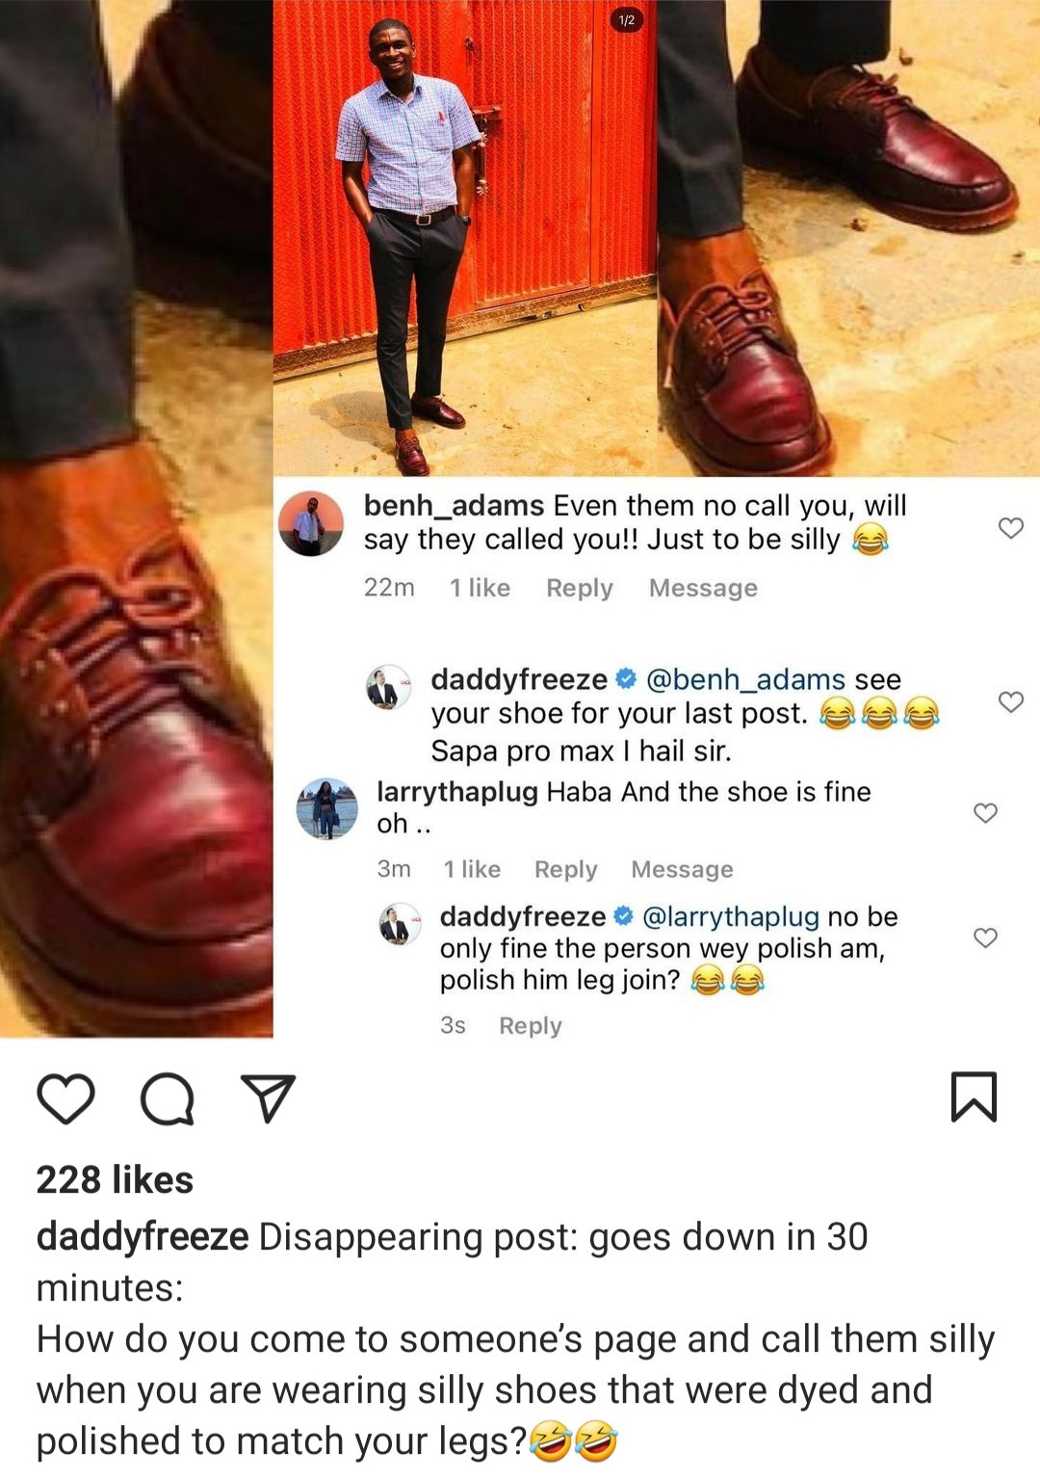
Task: Like daddyfreeze's reply to larrythaplug
Action: (x=985, y=937)
